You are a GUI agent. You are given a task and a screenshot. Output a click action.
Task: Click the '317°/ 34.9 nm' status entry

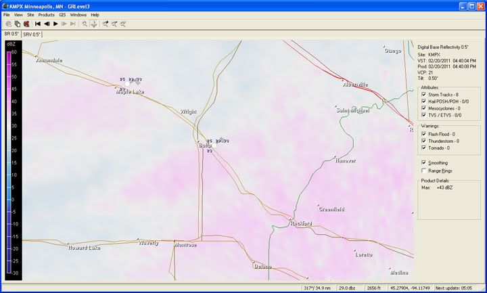[x=317, y=288]
